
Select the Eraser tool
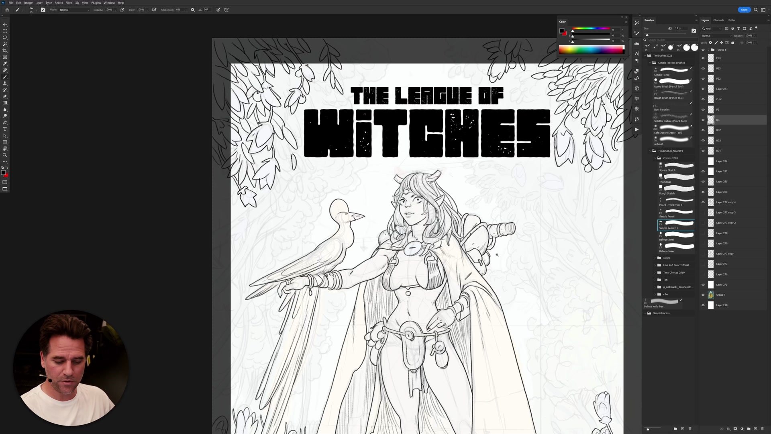point(5,96)
